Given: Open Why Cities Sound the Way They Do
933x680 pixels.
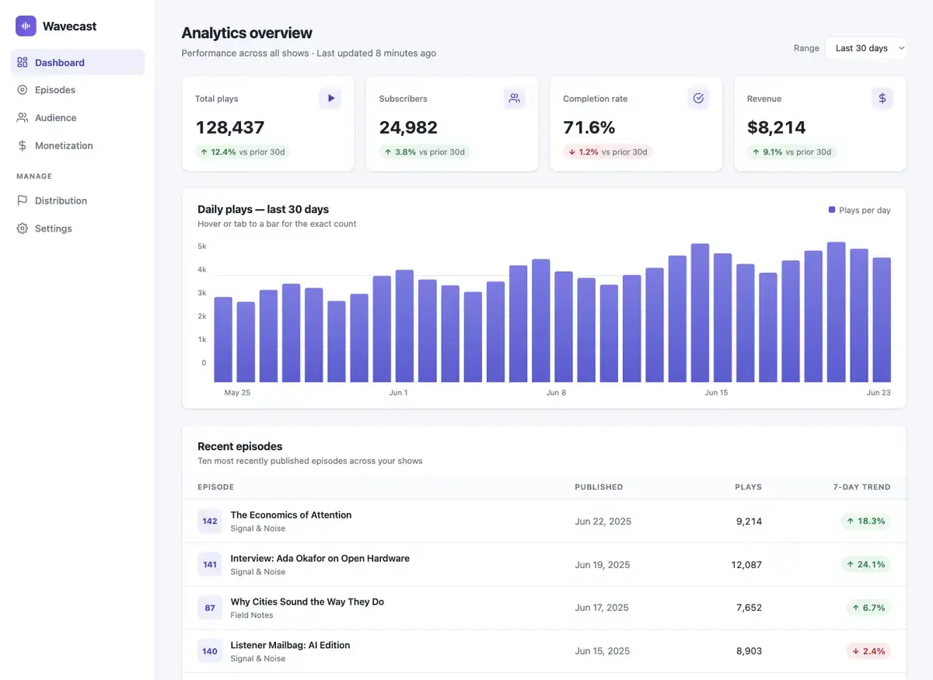Looking at the screenshot, I should [307, 602].
